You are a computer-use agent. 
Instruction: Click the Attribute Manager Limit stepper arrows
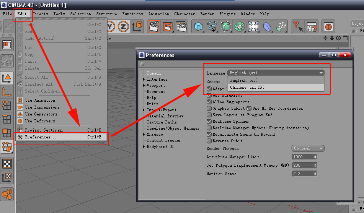click(x=315, y=157)
